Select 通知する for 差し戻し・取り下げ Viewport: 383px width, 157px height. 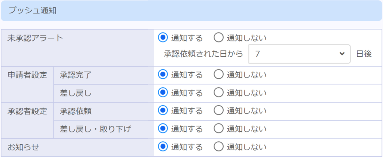[x=163, y=128]
